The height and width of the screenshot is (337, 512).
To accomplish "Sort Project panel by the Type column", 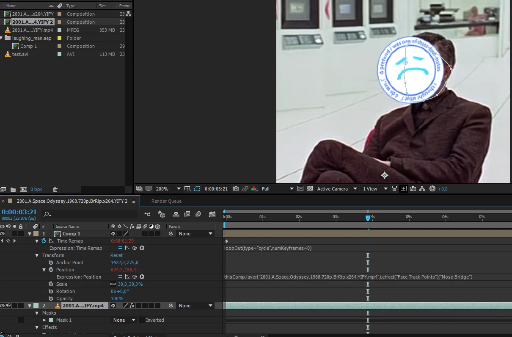I will click(71, 6).
